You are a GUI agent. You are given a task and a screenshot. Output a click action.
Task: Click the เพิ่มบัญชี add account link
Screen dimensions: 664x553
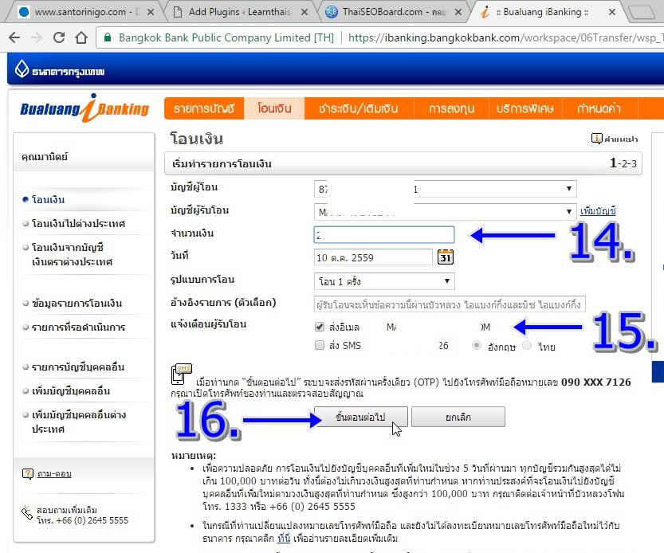(598, 211)
